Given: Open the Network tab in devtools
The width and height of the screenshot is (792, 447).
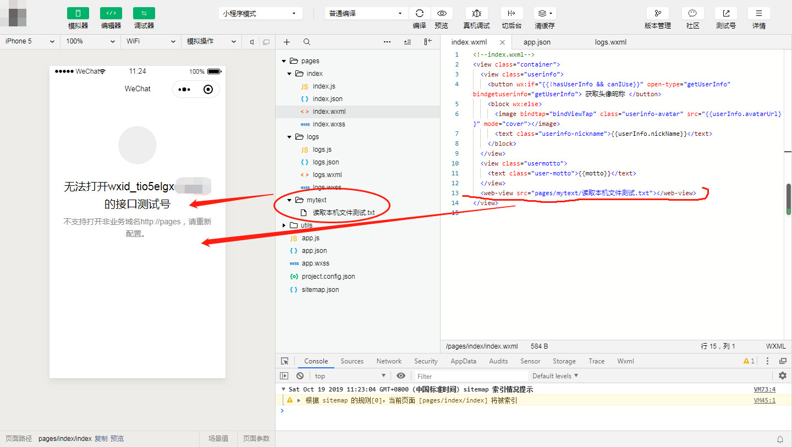Looking at the screenshot, I should [x=389, y=361].
